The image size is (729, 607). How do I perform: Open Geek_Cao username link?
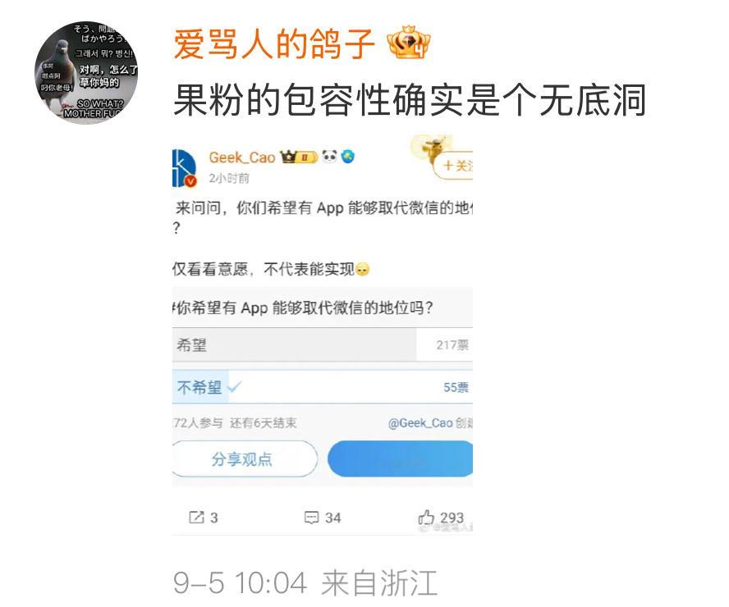tap(241, 157)
